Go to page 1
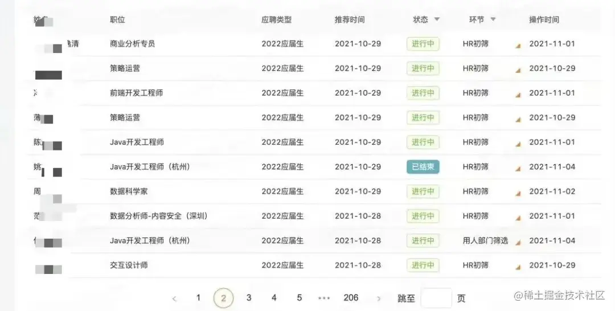The image size is (615, 311). 199,298
